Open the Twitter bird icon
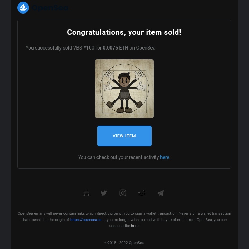 [x=104, y=193]
